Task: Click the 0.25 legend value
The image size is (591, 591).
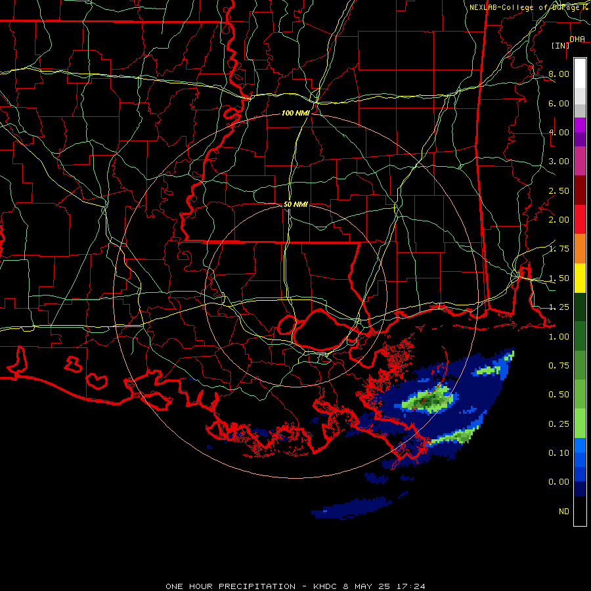Action: [559, 424]
